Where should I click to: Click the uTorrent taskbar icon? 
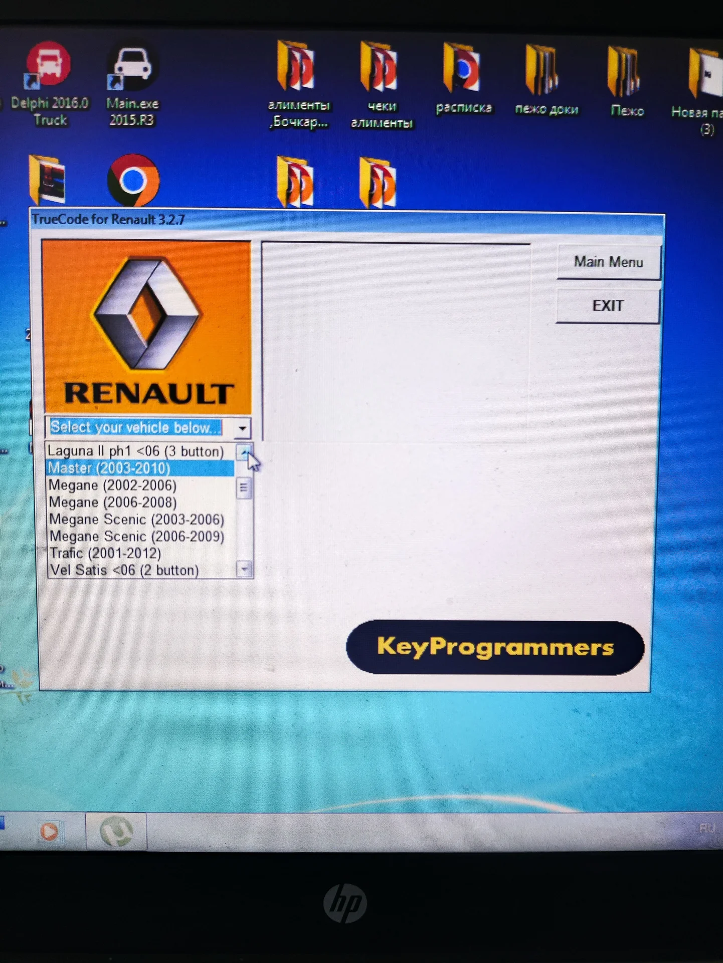point(116,831)
